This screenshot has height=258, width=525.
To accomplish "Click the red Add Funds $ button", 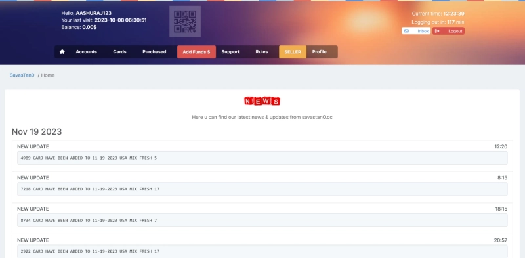I will coord(196,52).
